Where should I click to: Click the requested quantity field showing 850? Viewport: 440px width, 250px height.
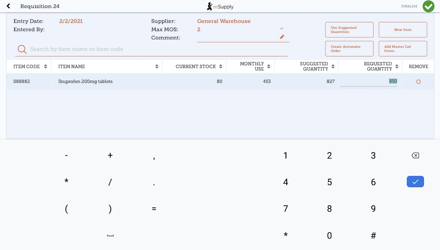tap(369, 81)
